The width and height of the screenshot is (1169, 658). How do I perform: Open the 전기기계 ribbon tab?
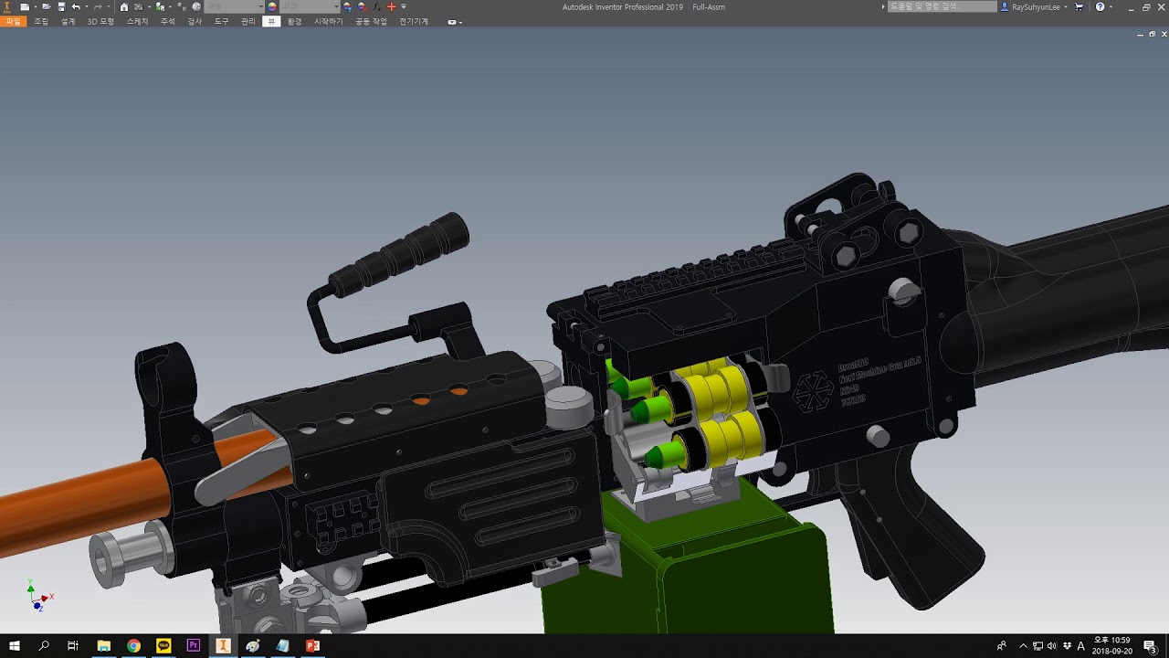[414, 21]
